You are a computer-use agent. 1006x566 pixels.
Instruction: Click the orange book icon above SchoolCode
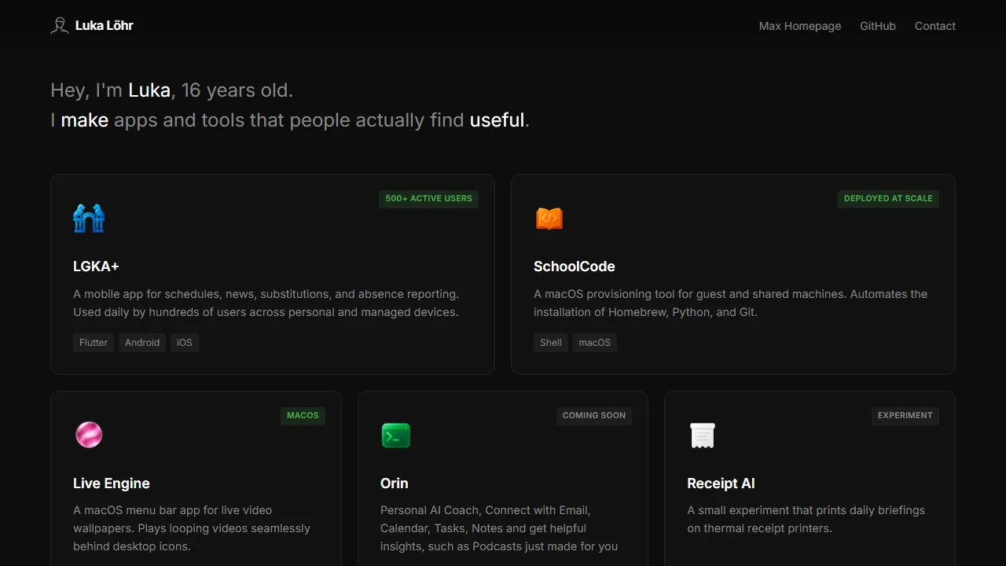click(549, 218)
